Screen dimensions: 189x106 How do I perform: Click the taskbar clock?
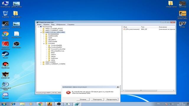pyautogui.click(x=181, y=104)
